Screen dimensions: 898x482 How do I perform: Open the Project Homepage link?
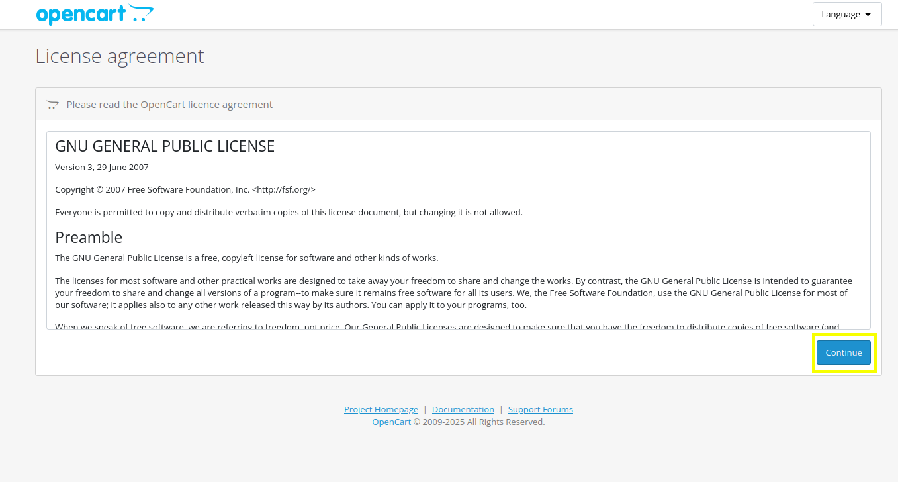point(381,409)
